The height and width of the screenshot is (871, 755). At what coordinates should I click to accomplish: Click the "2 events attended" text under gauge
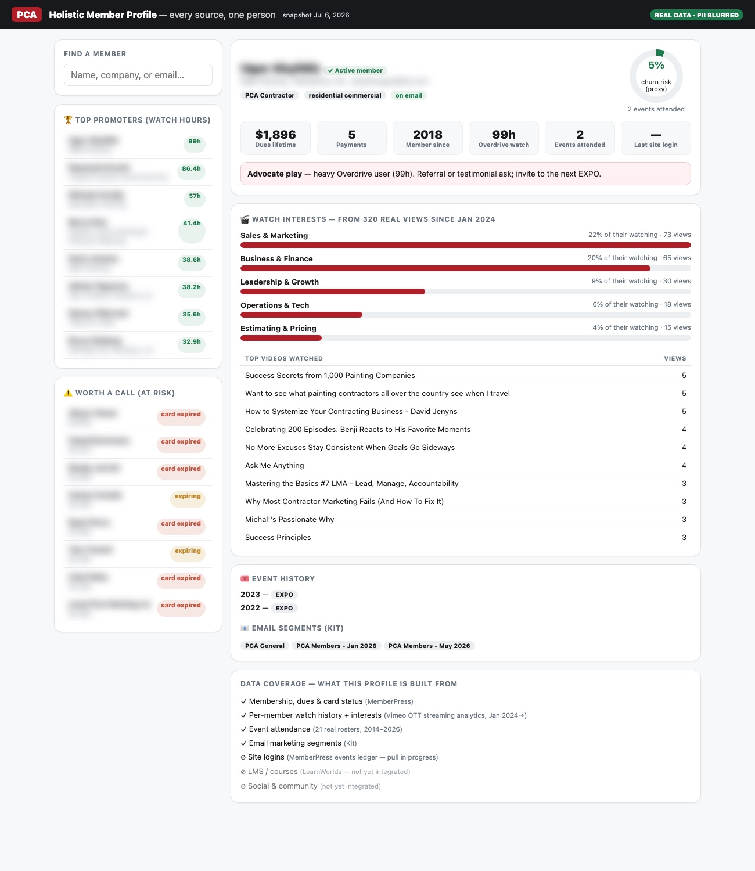point(656,109)
